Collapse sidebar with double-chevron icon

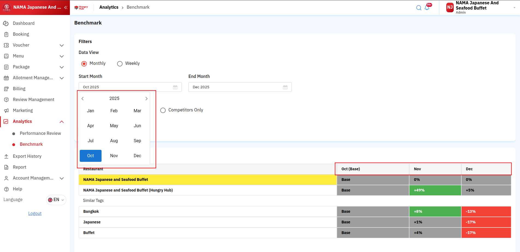[x=66, y=7]
